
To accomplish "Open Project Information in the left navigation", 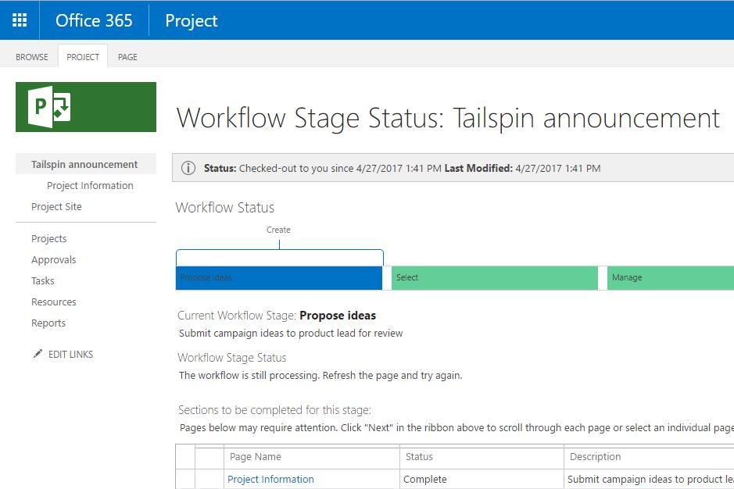I will (x=90, y=185).
